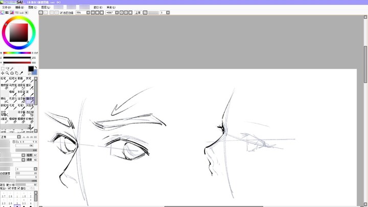Open the 图像(C) Canvas menu
The image size is (368, 207).
point(32,7)
